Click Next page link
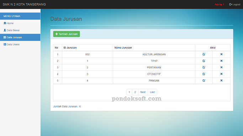The width and height of the screenshot is (243, 136). pos(143,92)
